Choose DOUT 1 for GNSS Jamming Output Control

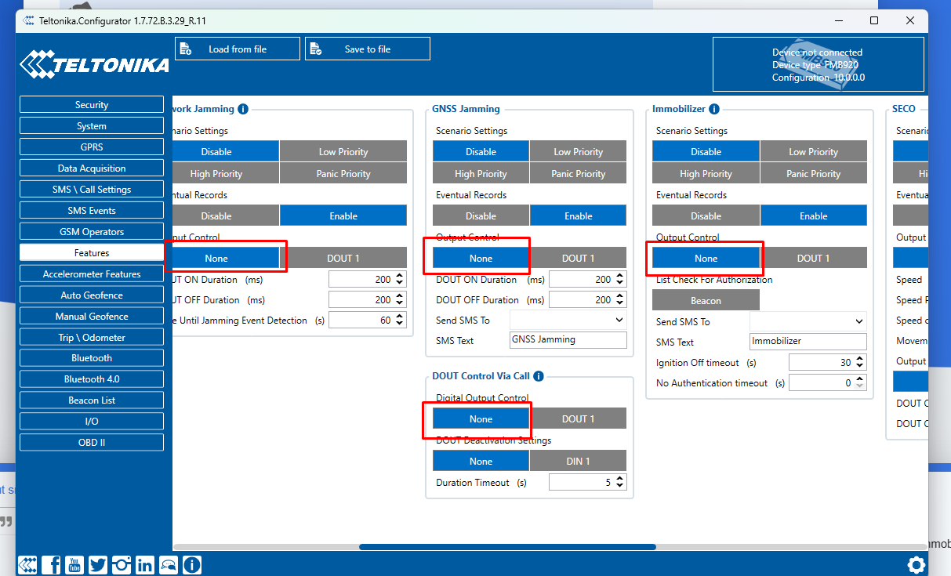[x=579, y=259]
